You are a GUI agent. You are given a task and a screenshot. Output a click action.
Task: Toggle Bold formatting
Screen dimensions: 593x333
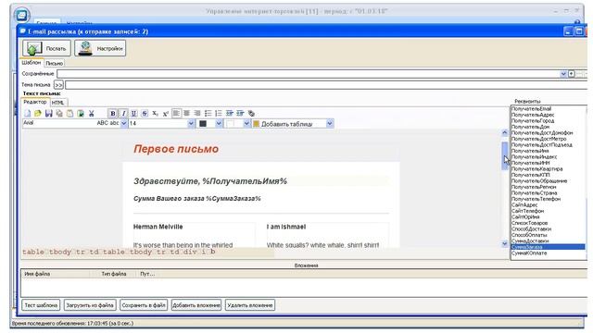113,113
